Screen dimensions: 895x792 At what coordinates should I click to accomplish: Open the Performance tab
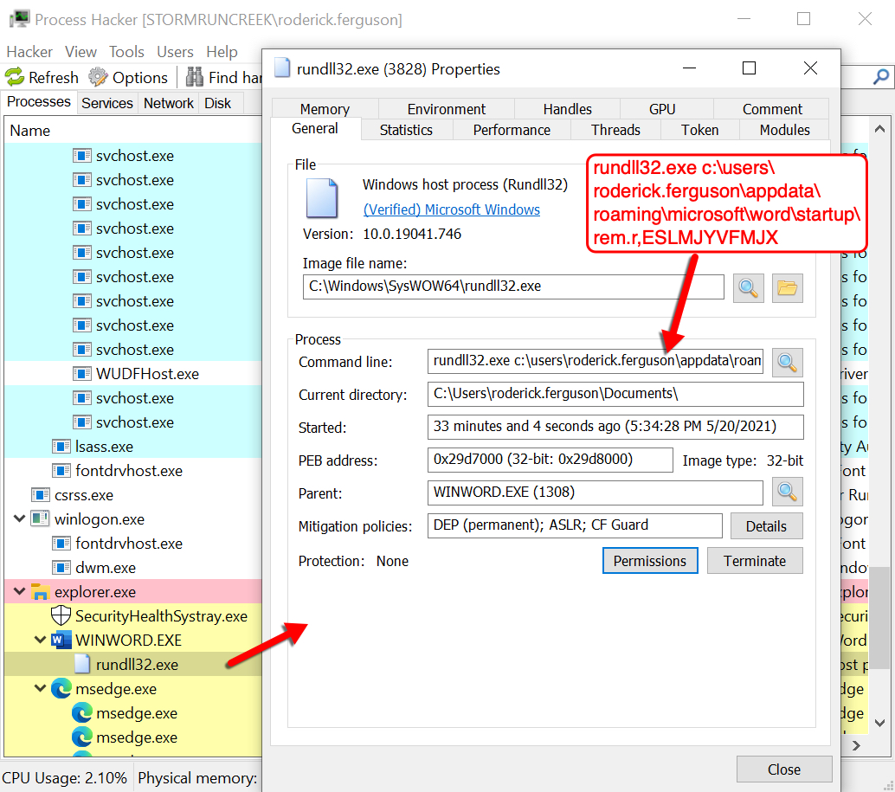pos(512,130)
